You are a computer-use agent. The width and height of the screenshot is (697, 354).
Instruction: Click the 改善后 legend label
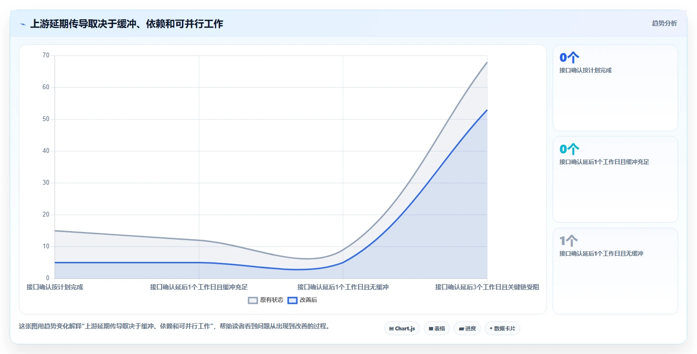tap(308, 300)
